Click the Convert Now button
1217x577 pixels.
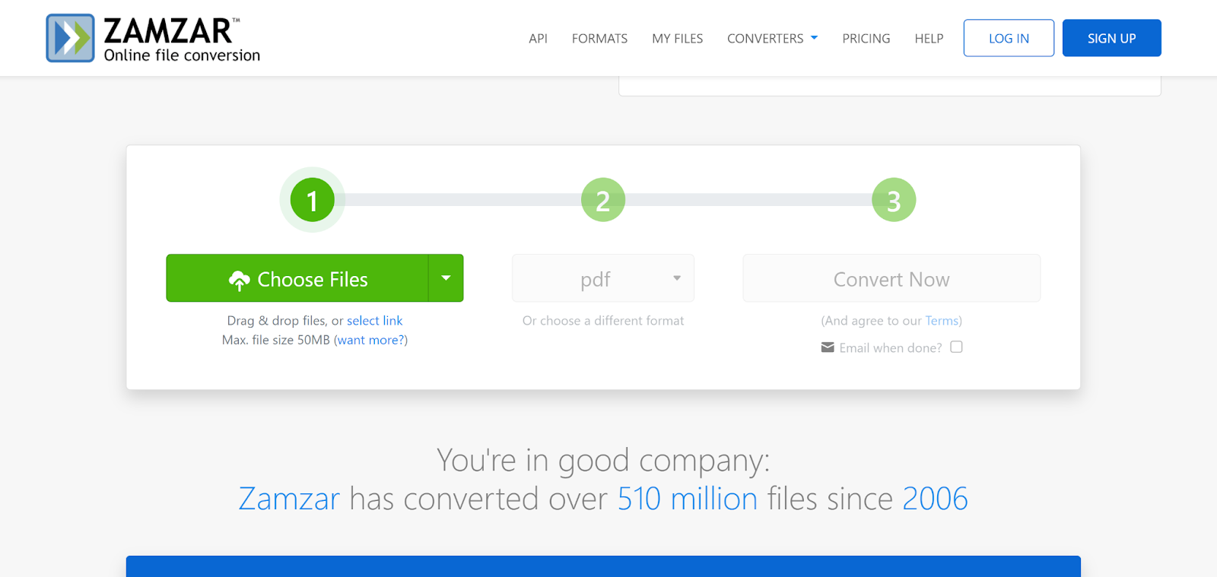tap(891, 278)
